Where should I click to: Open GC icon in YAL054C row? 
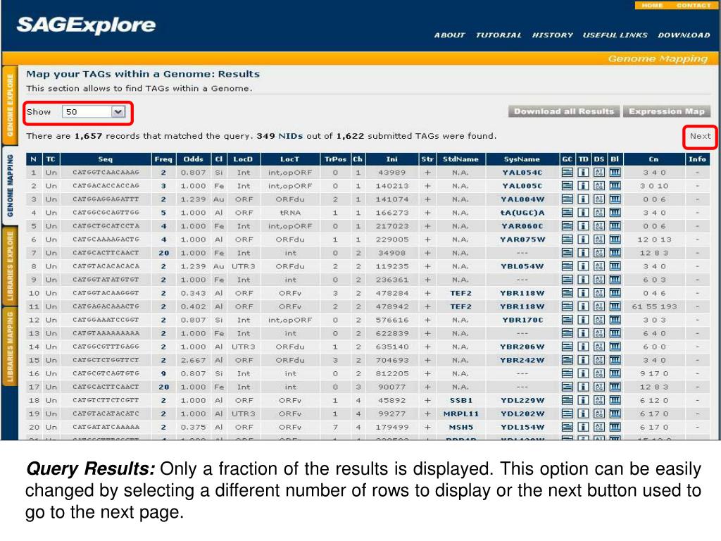click(568, 173)
